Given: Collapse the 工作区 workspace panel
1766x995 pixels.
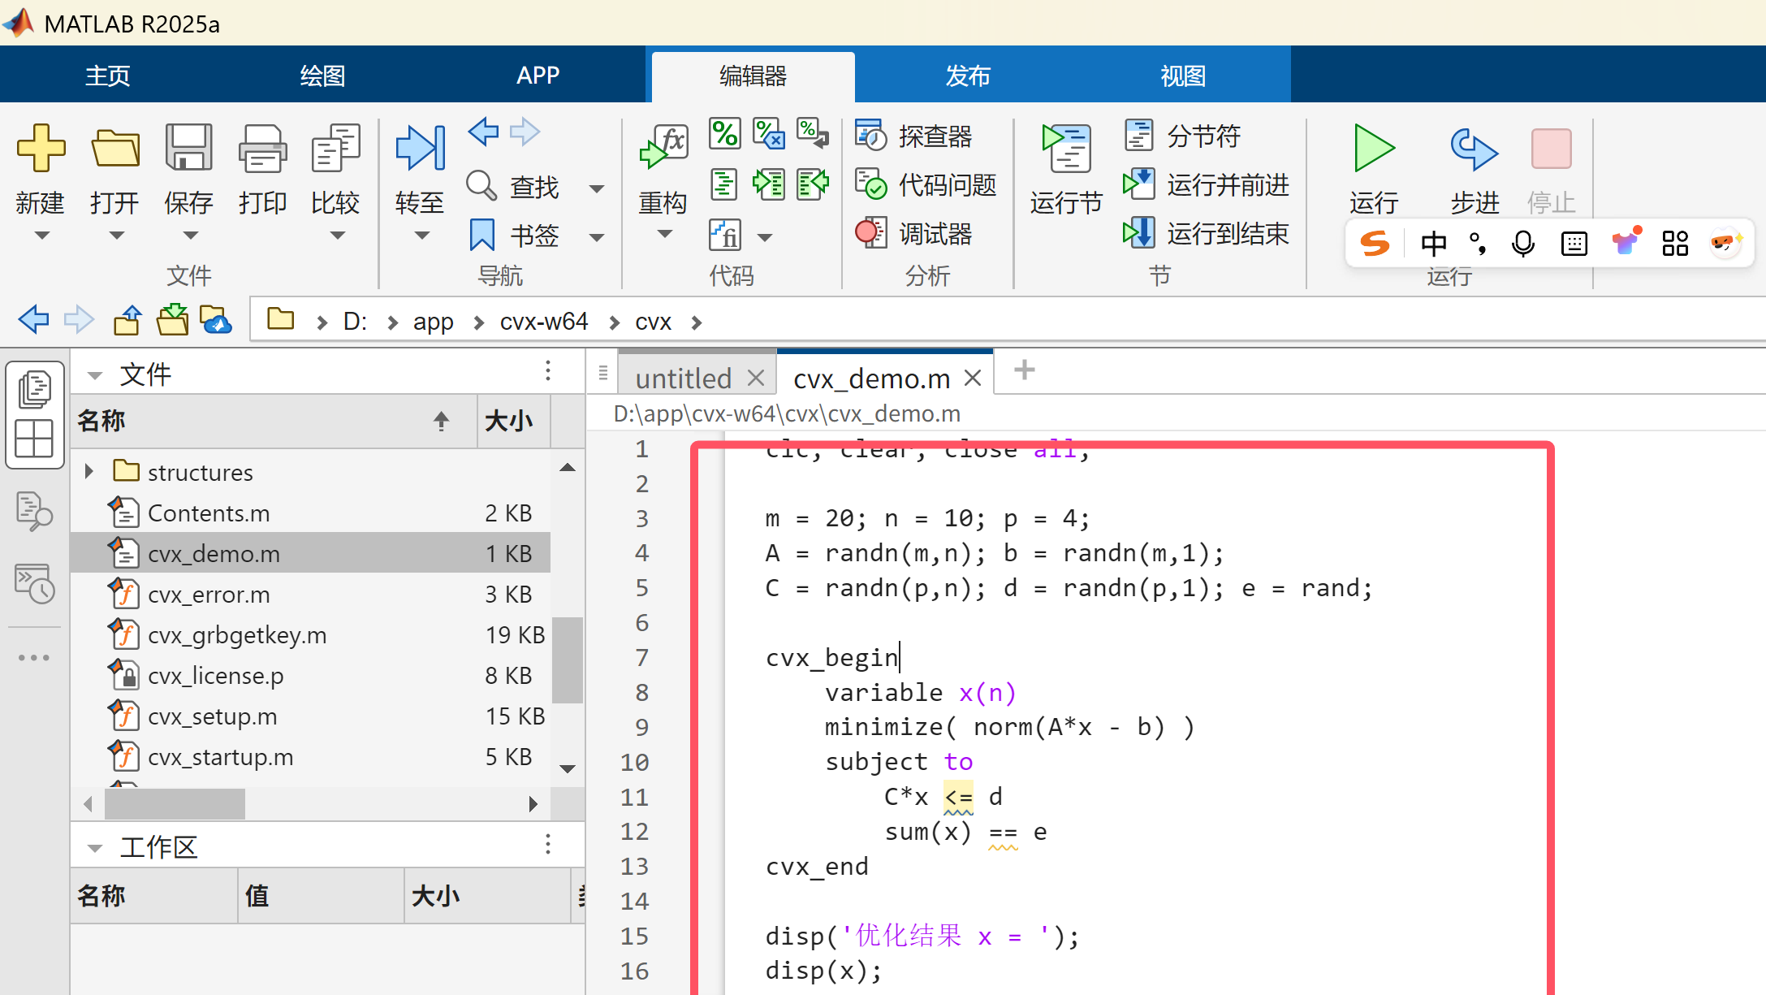Looking at the screenshot, I should coord(95,846).
